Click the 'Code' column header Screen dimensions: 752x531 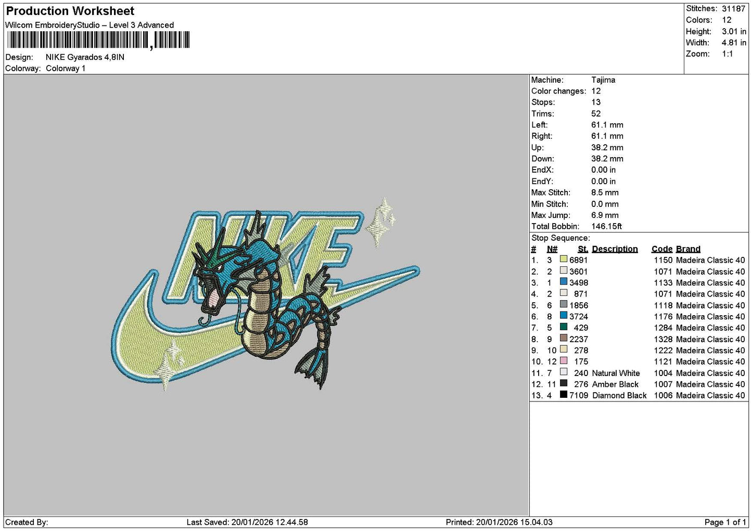pos(662,249)
